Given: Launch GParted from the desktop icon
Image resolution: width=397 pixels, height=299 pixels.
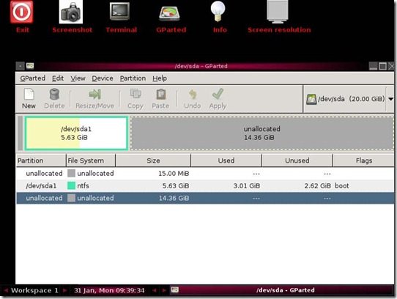Looking at the screenshot, I should (x=170, y=12).
